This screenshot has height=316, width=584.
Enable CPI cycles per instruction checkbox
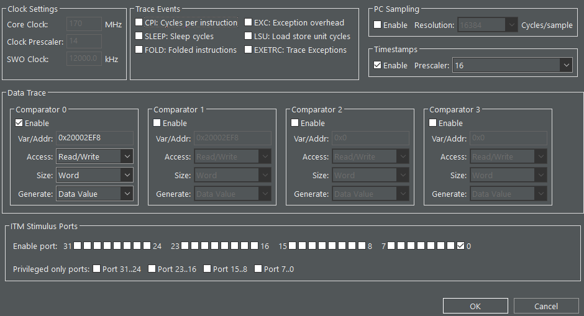(x=139, y=23)
